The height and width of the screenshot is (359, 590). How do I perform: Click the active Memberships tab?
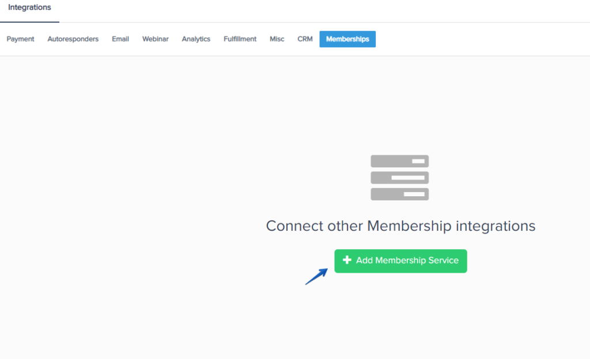347,39
